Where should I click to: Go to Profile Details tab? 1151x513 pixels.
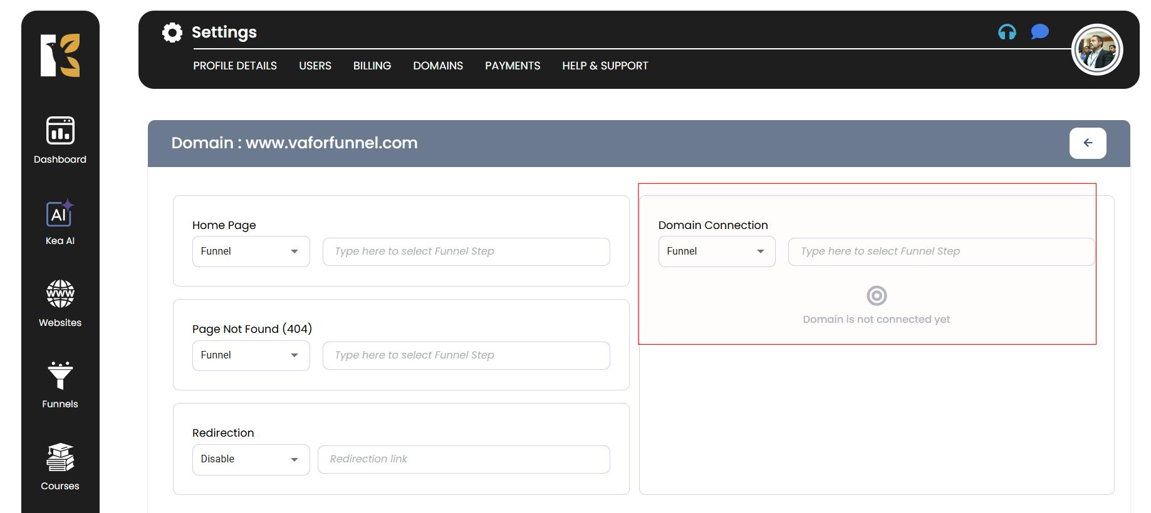(234, 66)
